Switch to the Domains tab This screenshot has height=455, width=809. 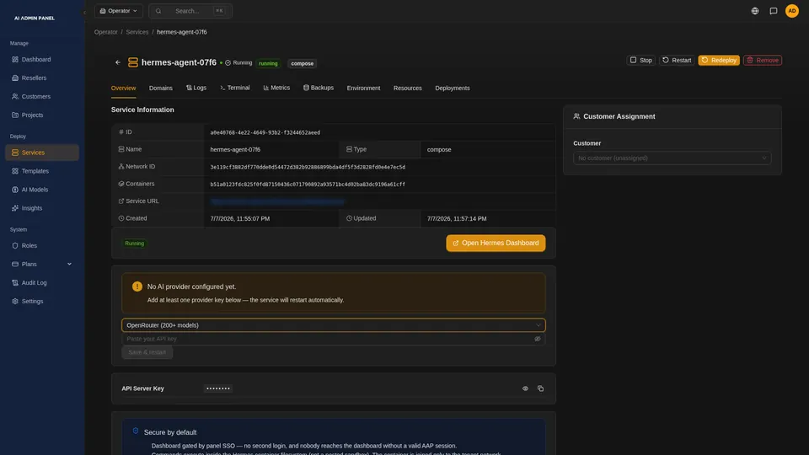[x=160, y=88]
